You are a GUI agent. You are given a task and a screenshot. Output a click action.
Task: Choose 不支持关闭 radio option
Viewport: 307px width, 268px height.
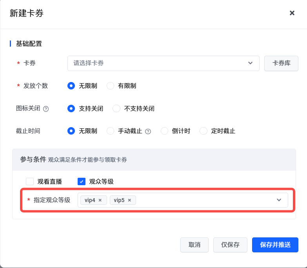coord(116,108)
